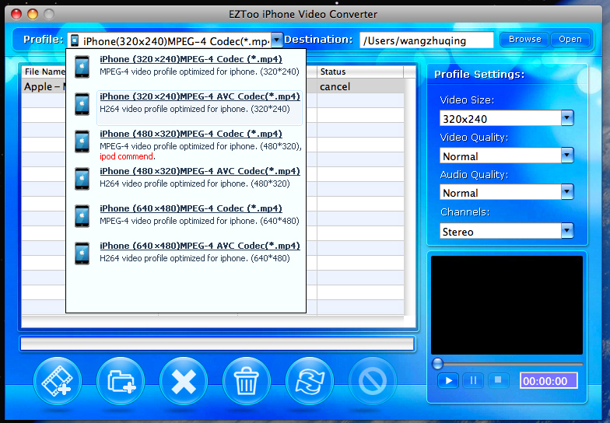
Task: Click the Open destination folder button
Action: [570, 39]
